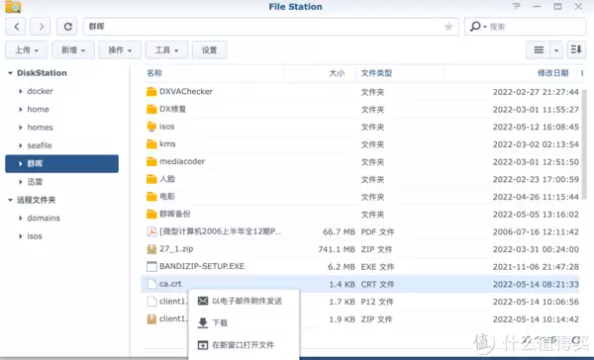The image size is (594, 360).
Task: Add current path to favorites with star
Action: (x=448, y=27)
